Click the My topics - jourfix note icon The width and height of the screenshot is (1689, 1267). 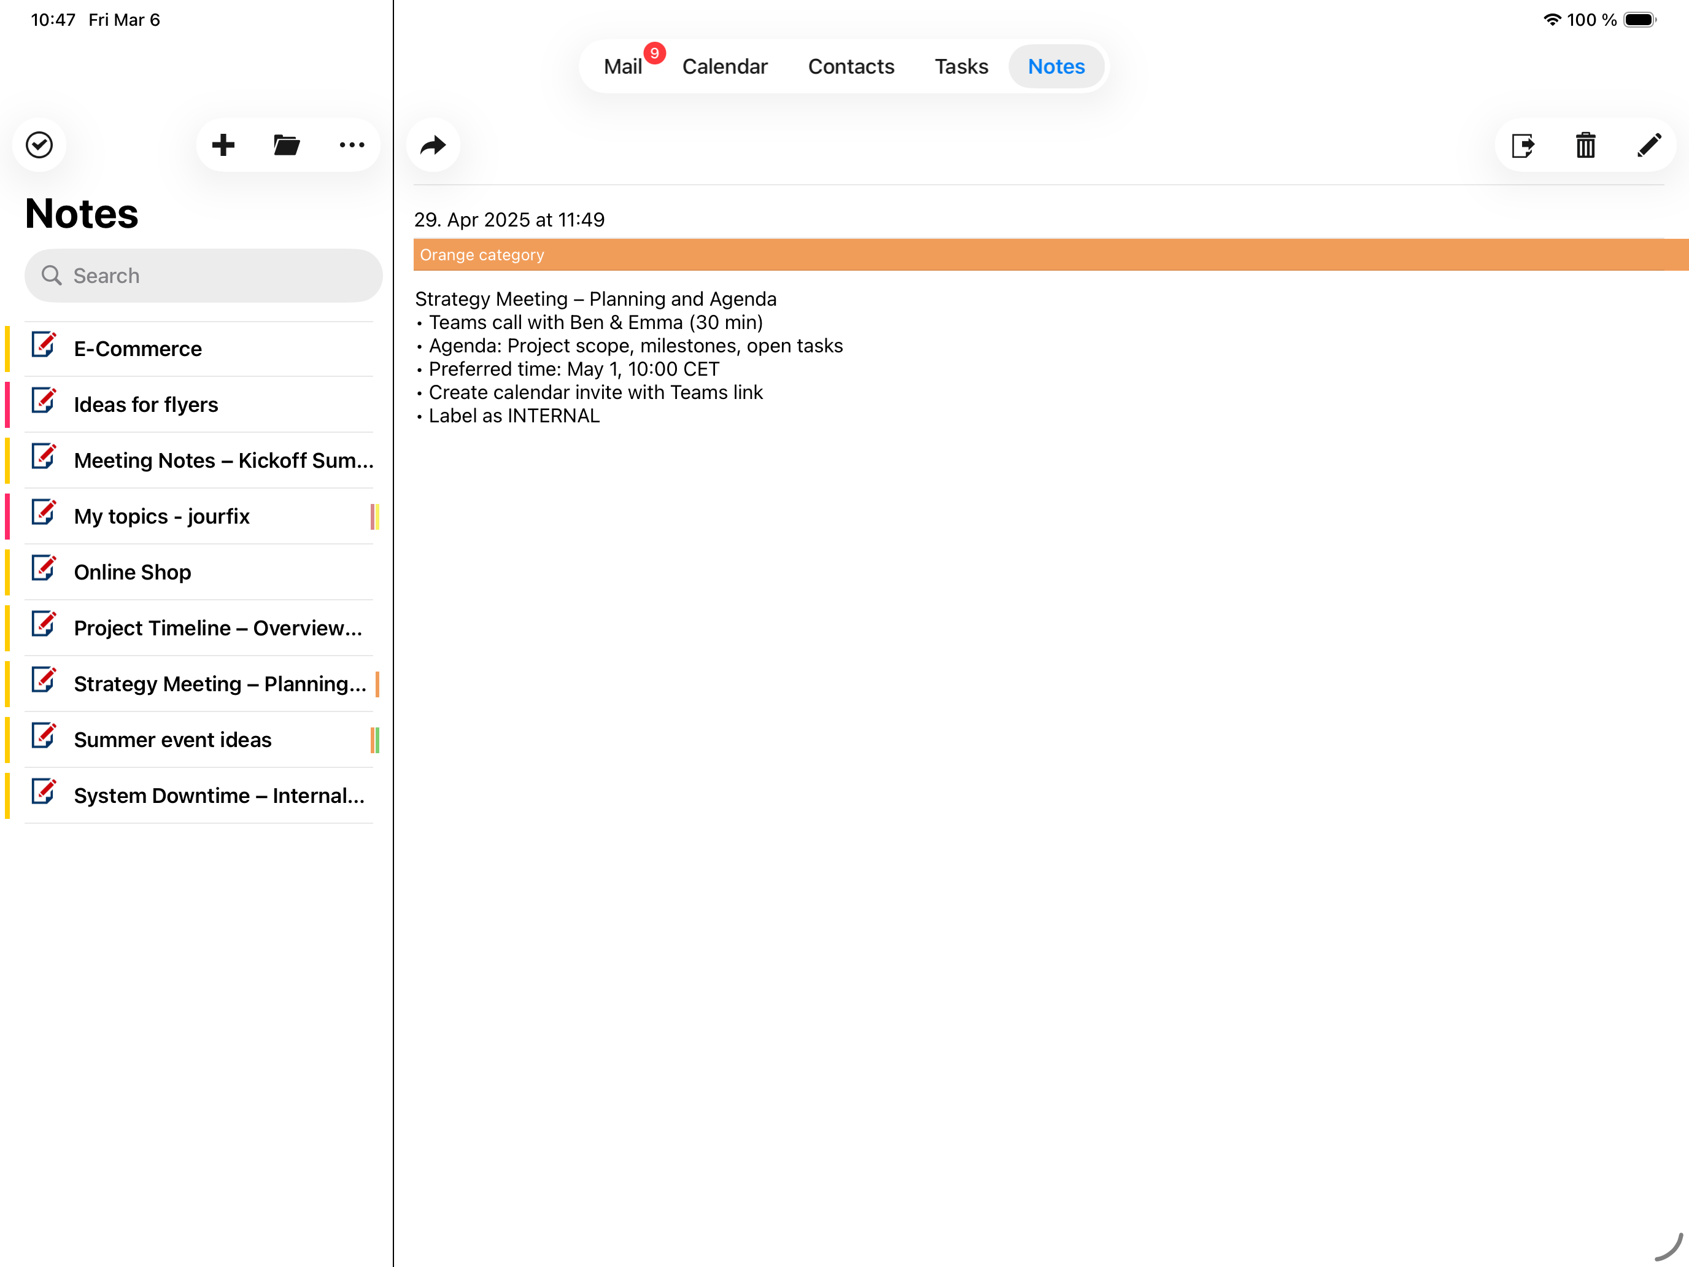[44, 513]
